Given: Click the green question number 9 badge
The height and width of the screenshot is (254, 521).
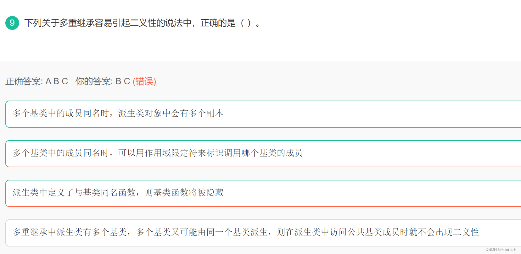Looking at the screenshot, I should point(12,23).
